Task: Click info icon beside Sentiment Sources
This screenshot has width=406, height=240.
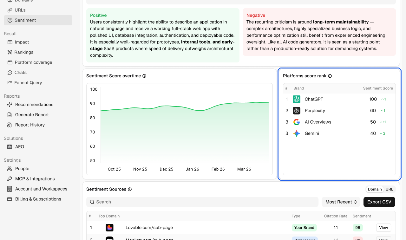Action: (130, 189)
